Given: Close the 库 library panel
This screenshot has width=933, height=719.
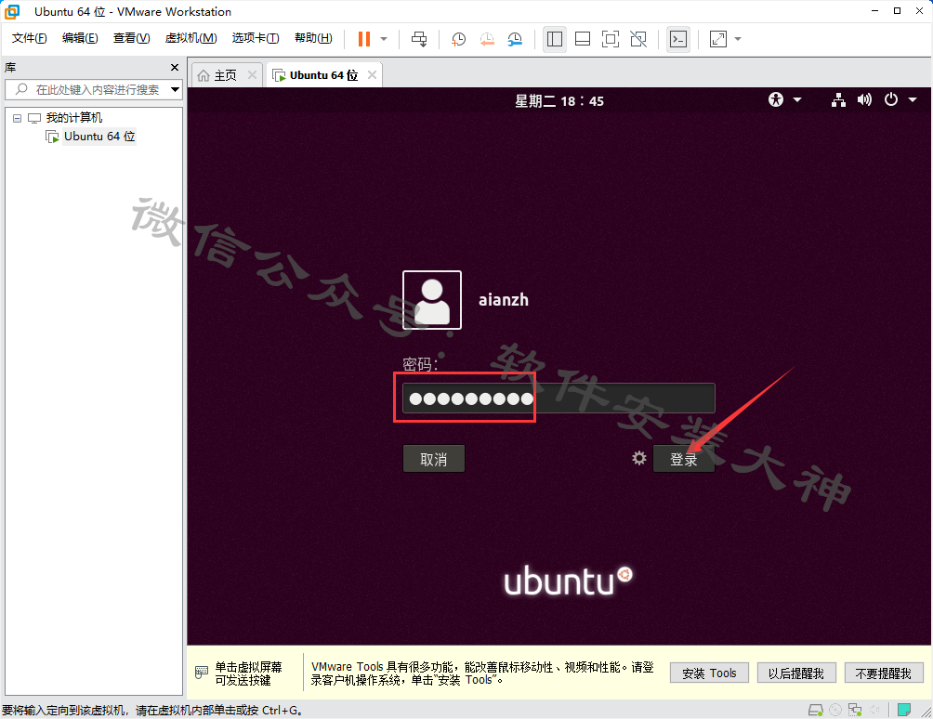Looking at the screenshot, I should click(175, 67).
